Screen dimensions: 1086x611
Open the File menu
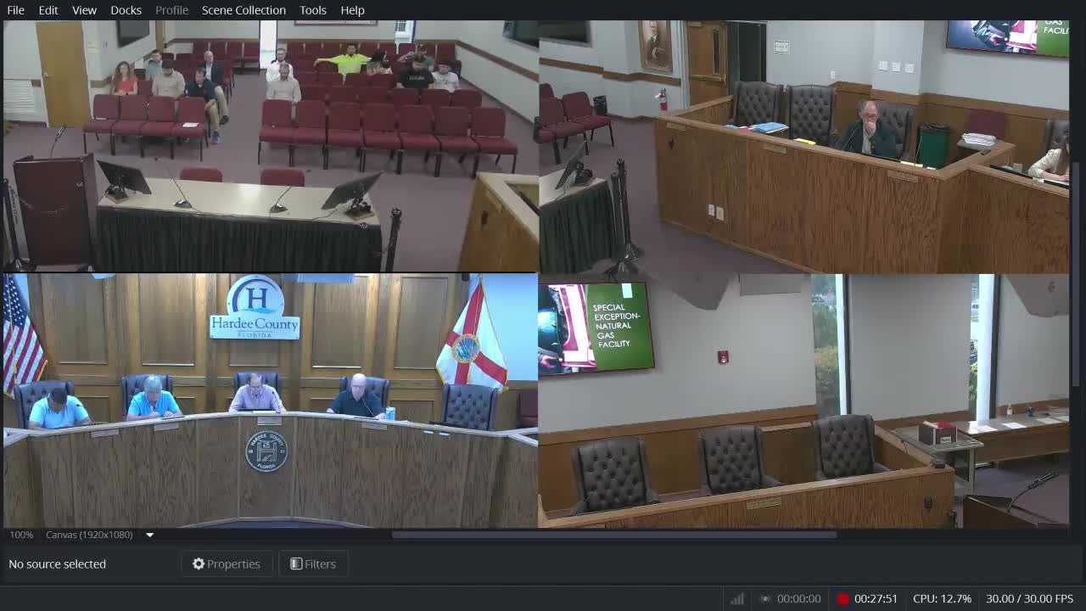pyautogui.click(x=15, y=10)
